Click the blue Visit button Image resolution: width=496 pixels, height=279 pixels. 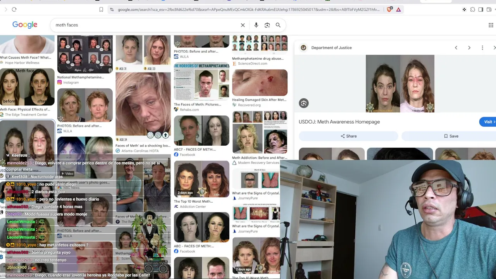point(488,122)
